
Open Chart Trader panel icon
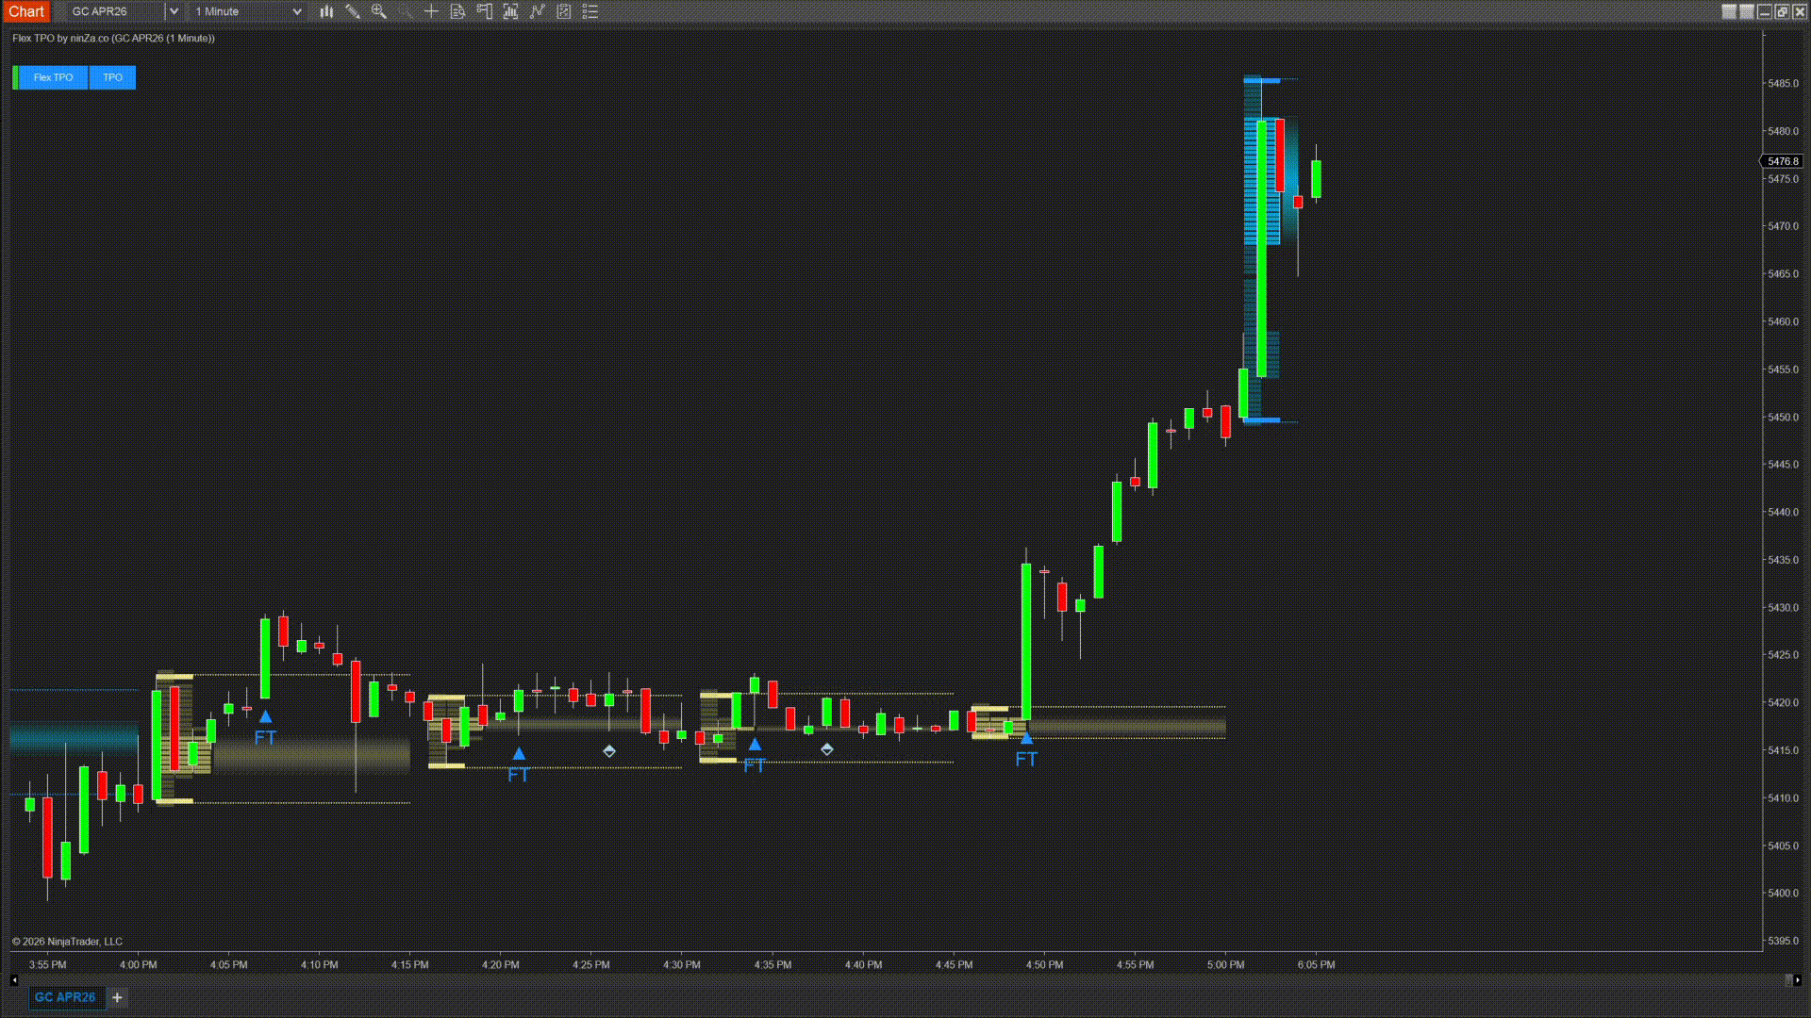484,11
